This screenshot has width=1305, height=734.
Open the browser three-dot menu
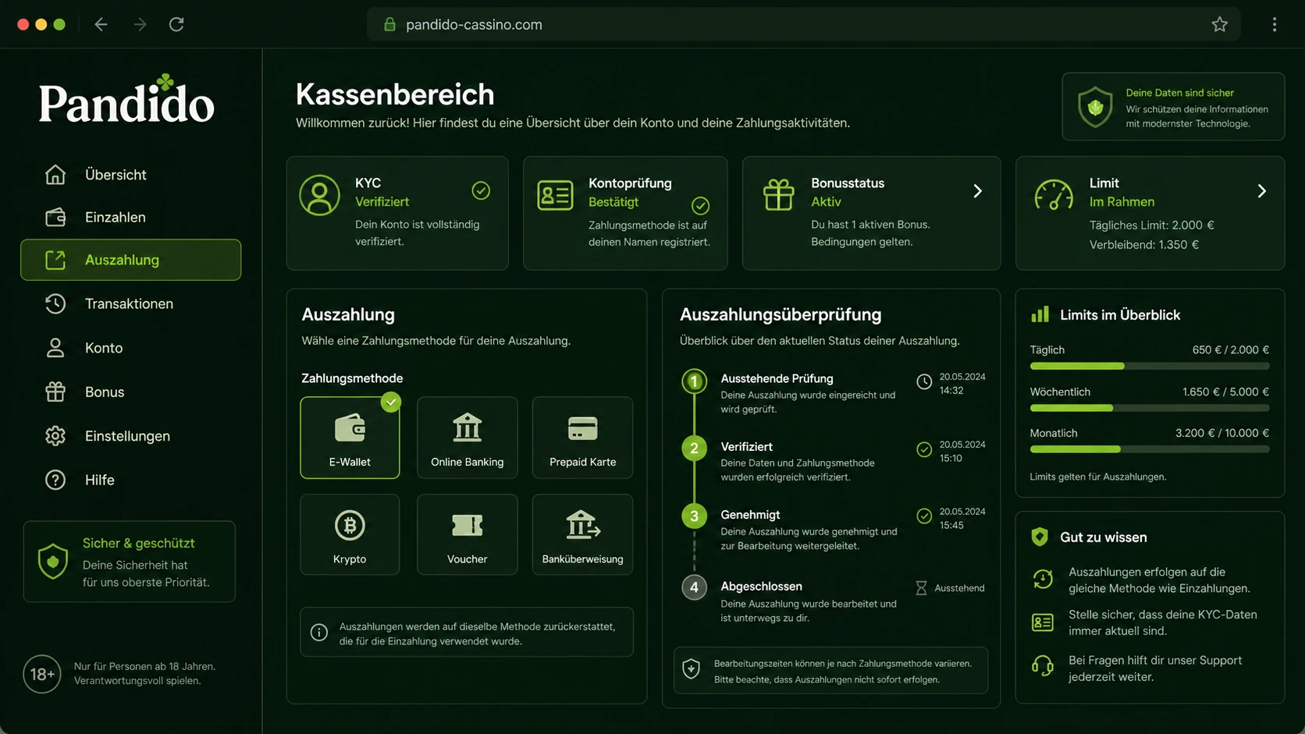coord(1275,24)
